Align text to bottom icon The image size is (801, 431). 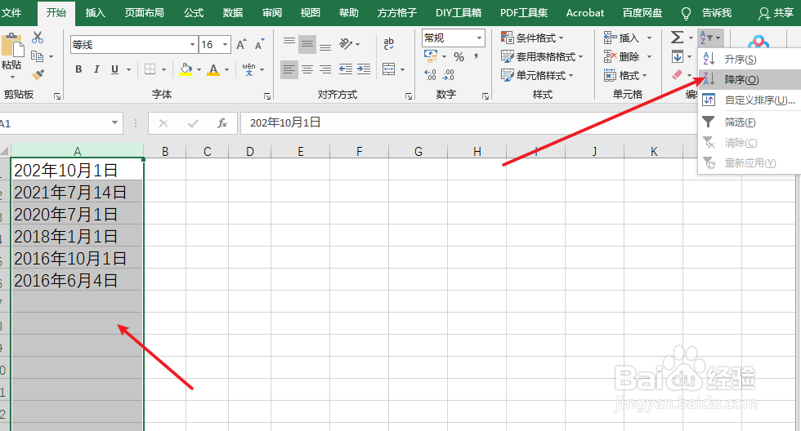tap(325, 47)
